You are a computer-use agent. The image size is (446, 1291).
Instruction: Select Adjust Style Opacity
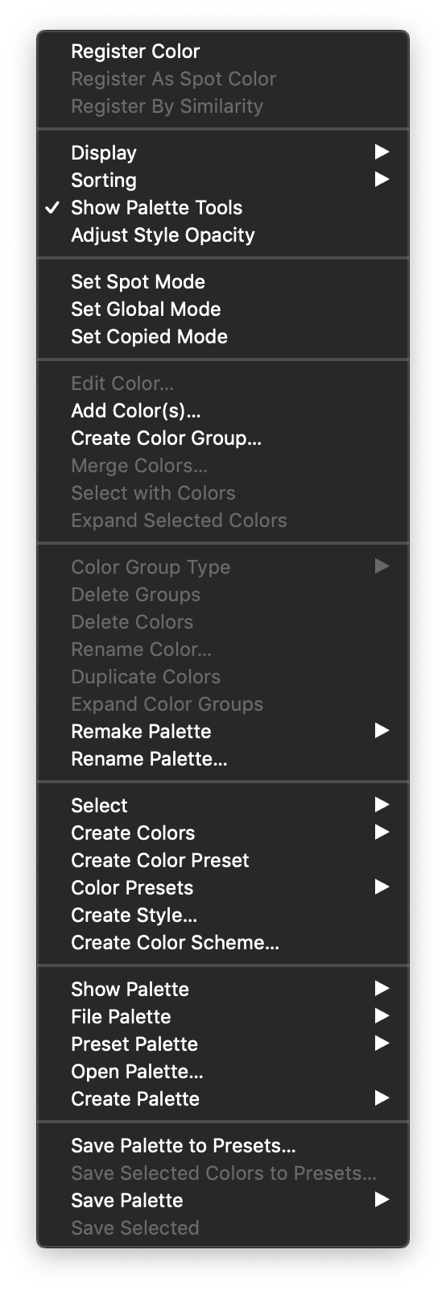click(222, 235)
